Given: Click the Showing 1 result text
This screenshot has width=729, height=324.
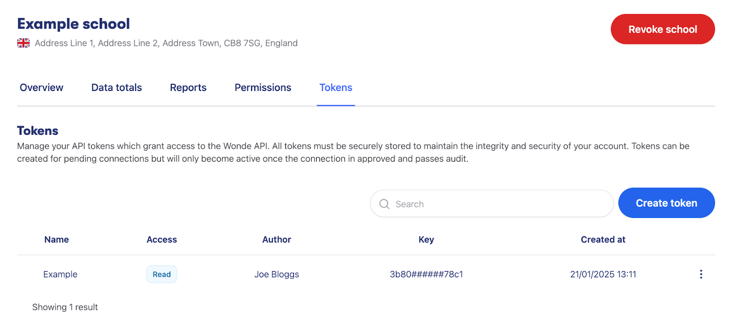Looking at the screenshot, I should pos(65,307).
